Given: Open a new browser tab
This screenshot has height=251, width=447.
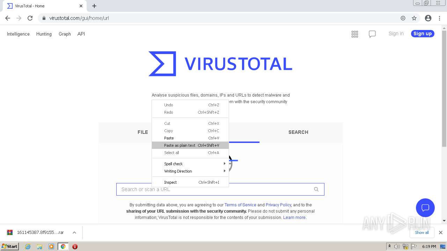Looking at the screenshot, I should (94, 6).
